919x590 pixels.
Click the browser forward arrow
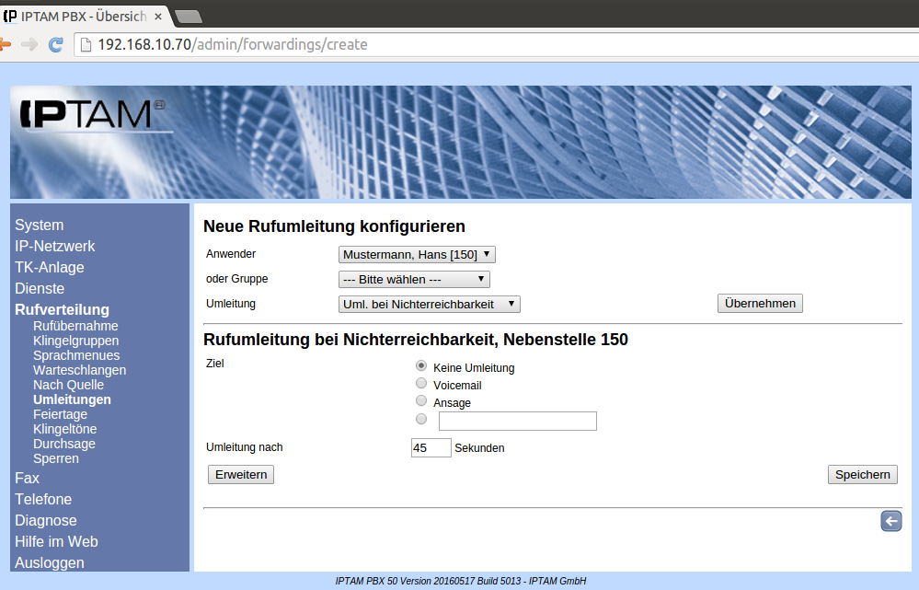click(29, 44)
